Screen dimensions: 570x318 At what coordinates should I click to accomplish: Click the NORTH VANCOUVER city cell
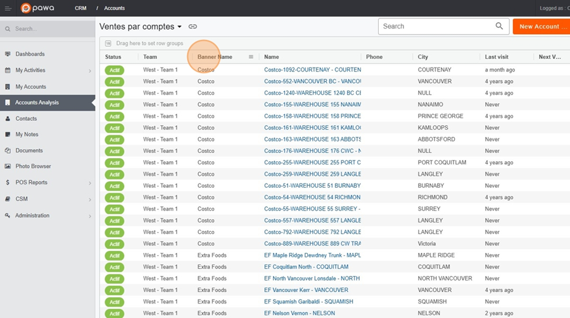[x=445, y=278]
